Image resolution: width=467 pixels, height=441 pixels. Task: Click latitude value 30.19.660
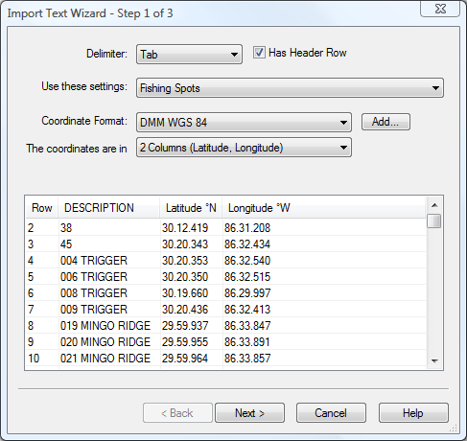pyautogui.click(x=185, y=293)
